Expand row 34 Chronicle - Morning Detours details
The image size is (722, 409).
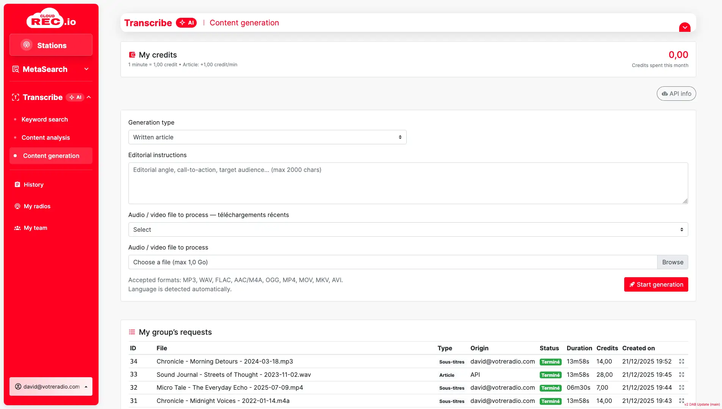681,362
